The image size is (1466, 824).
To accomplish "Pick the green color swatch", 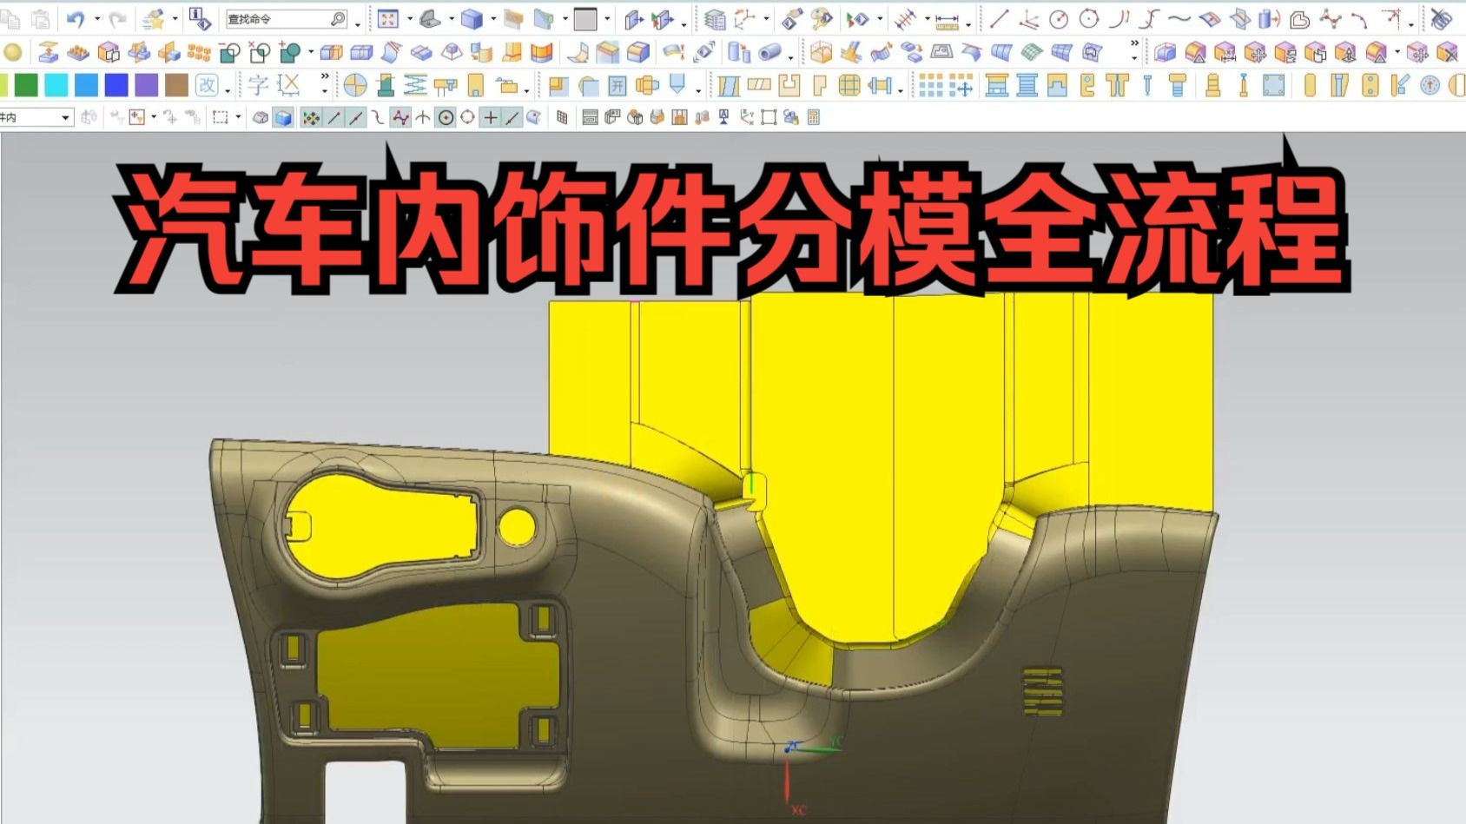I will (27, 85).
